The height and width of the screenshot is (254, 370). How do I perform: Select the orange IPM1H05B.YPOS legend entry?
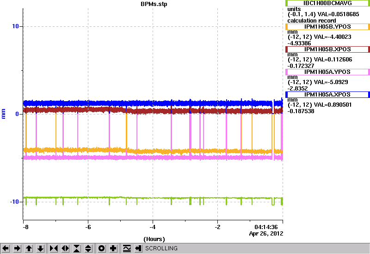click(327, 27)
